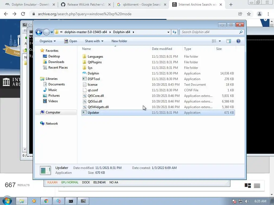Open Favorites in navigation pane
This screenshot has width=274, height=205.
point(52,50)
